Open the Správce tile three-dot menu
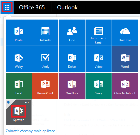This screenshot has width=140, height=135. (27, 102)
